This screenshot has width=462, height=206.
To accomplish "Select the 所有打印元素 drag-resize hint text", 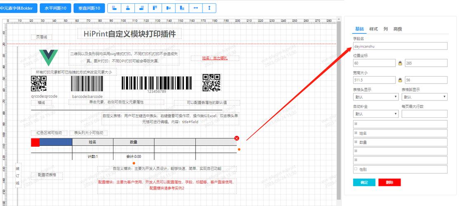I will tap(74, 72).
